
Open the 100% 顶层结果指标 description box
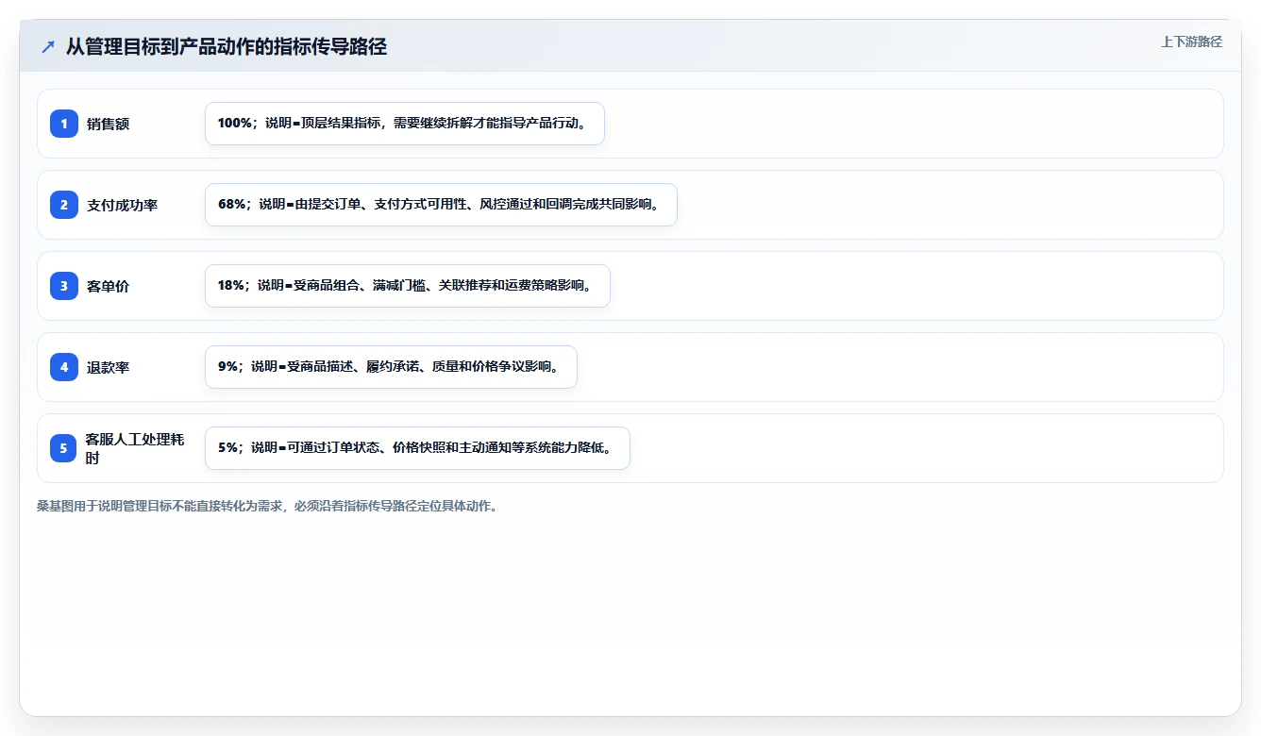(405, 124)
